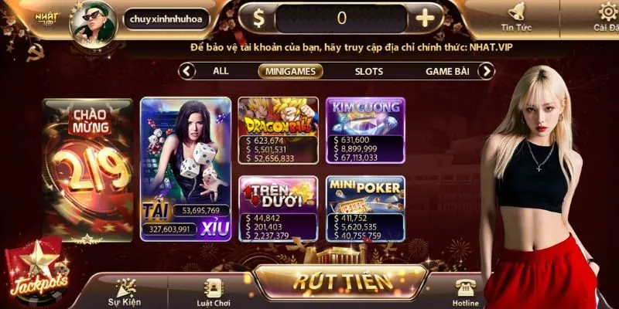Open the Dragon Ball game tile
The width and height of the screenshot is (619, 309).
[278, 130]
